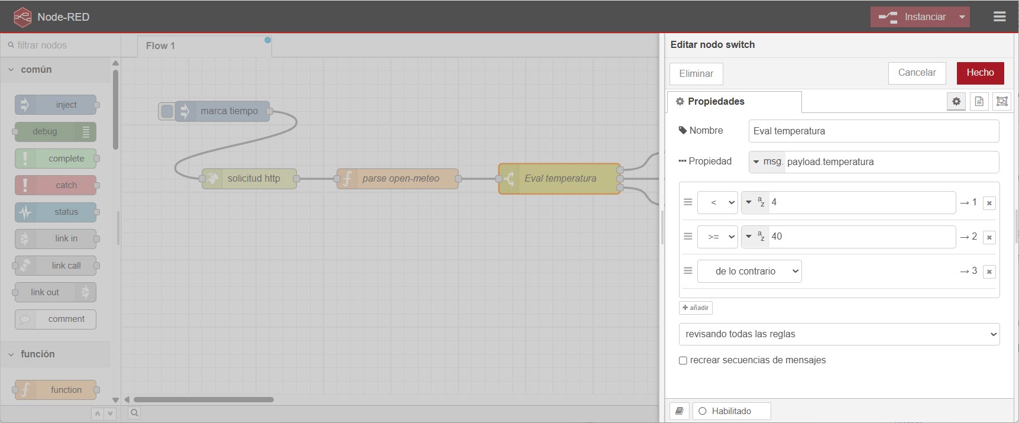Screen dimensions: 1019x423
Task: Select the link call node
Action: [x=56, y=266]
